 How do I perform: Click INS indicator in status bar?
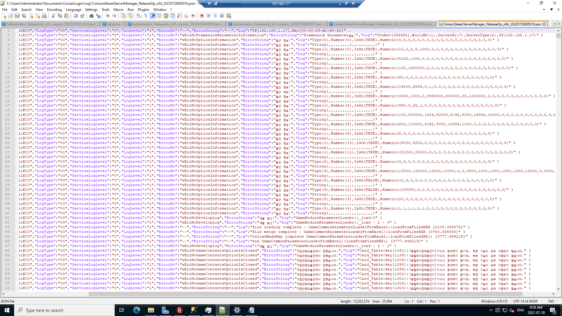click(551, 301)
